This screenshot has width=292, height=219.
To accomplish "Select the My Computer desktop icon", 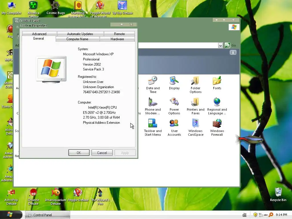I will click(11, 8).
